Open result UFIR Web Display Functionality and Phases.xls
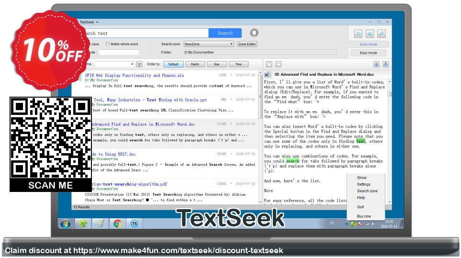The image size is (461, 258). pos(135,76)
